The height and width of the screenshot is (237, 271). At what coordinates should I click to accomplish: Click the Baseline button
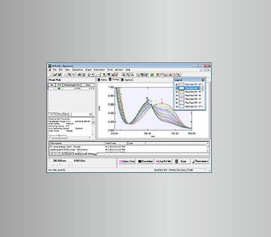pos(145,162)
